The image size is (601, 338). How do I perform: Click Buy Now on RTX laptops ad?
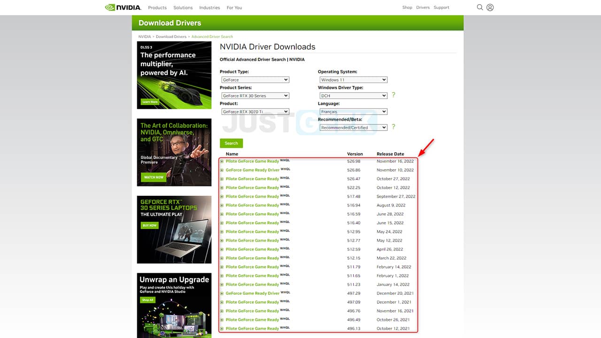click(149, 225)
